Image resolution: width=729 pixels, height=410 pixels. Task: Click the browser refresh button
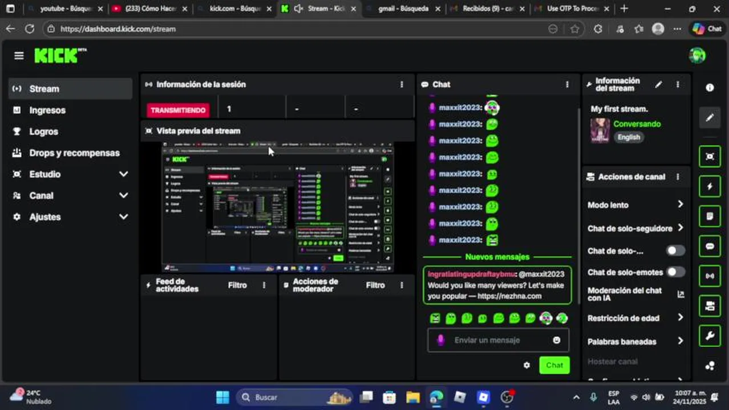point(30,29)
